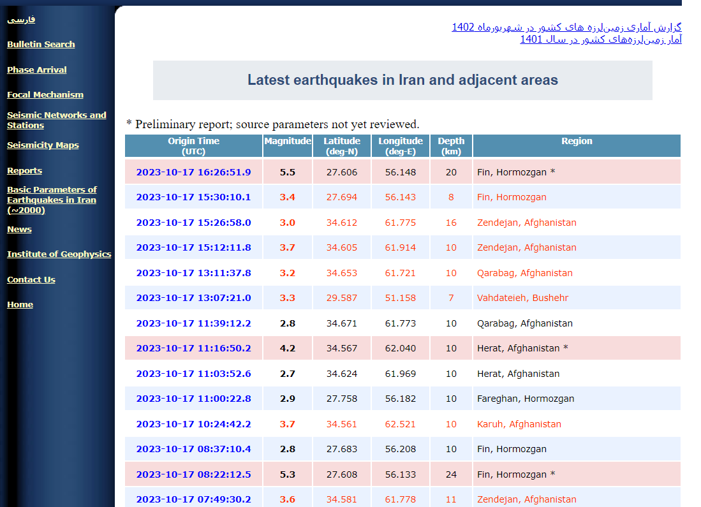Open Seismic Networks and Stations page
The image size is (701, 507).
point(56,120)
